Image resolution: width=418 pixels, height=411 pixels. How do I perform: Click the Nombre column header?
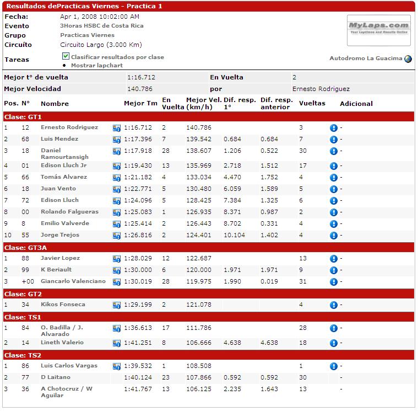pyautogui.click(x=55, y=103)
